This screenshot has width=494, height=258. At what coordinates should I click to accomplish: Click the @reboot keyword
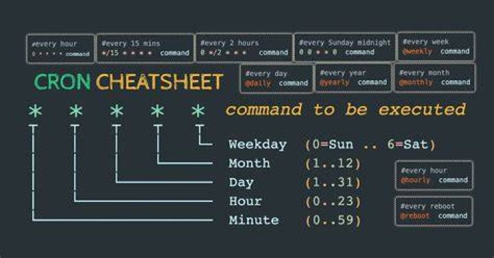click(414, 216)
